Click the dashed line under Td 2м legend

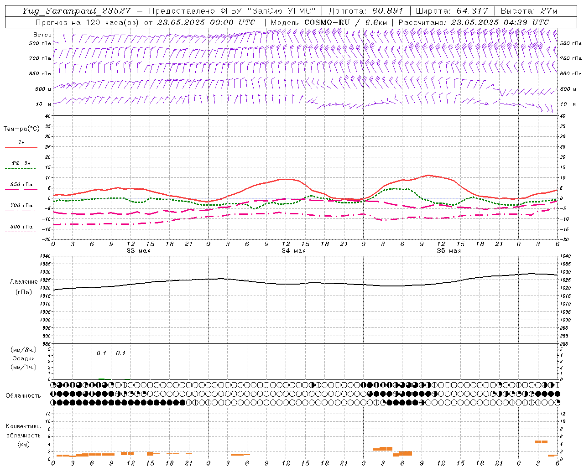coord(21,169)
